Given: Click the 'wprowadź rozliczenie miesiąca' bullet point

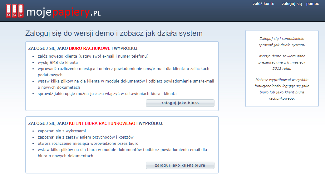Looking at the screenshot, I should tap(123, 69).
